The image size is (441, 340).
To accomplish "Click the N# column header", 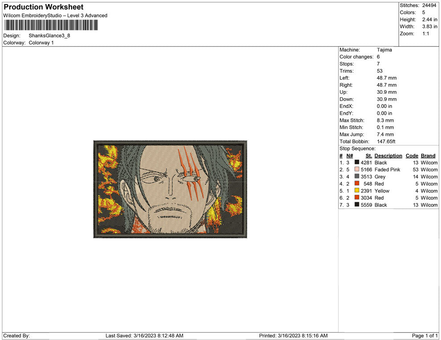I will click(350, 155).
